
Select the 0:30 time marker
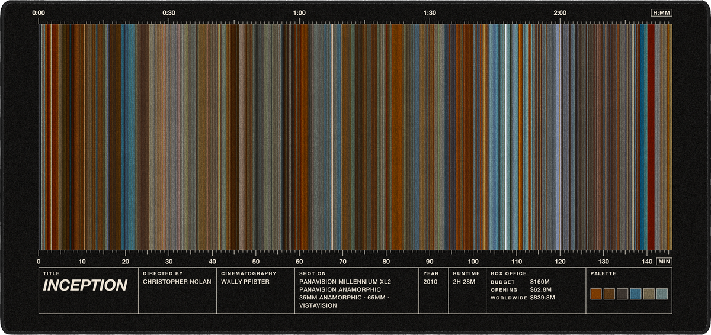pyautogui.click(x=169, y=12)
